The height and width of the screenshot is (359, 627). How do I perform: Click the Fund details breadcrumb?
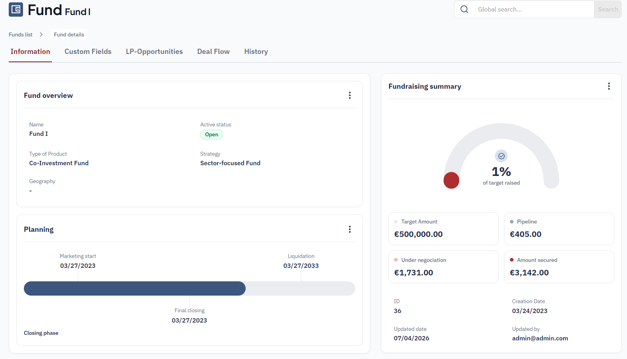coord(69,34)
